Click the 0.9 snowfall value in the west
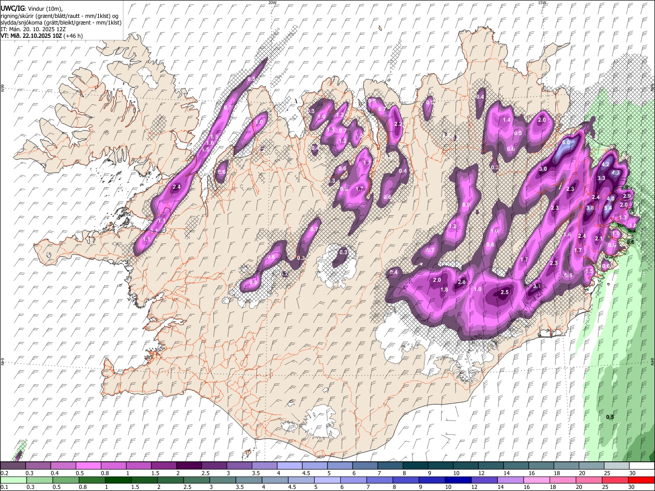Image resolution: width=655 pixels, height=491 pixels. click(253, 283)
